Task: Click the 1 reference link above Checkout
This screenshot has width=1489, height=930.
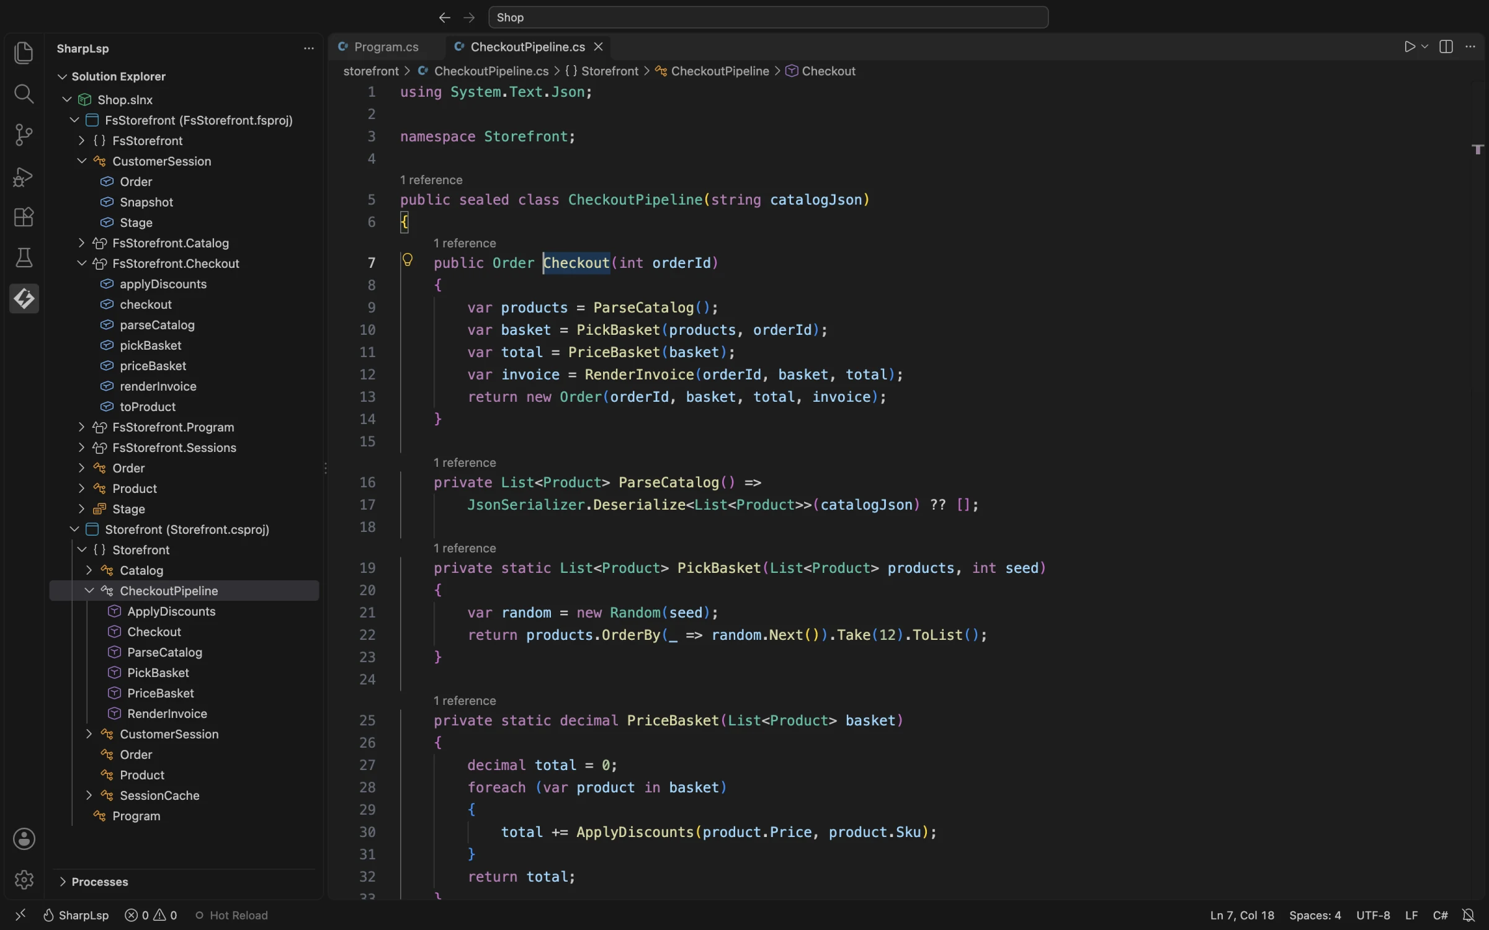Action: coord(465,243)
